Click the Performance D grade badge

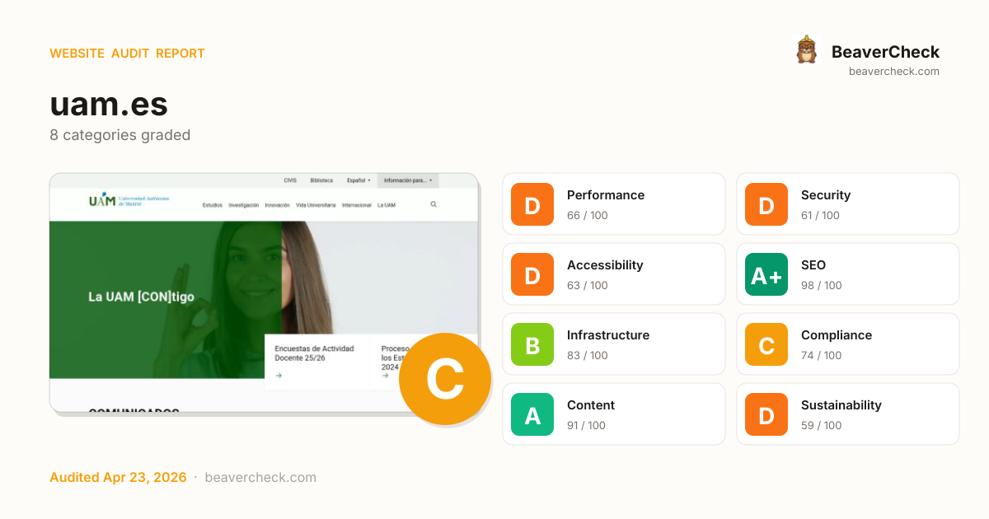tap(532, 204)
